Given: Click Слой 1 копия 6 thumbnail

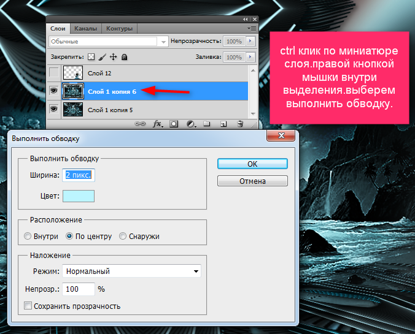Looking at the screenshot, I should (73, 91).
